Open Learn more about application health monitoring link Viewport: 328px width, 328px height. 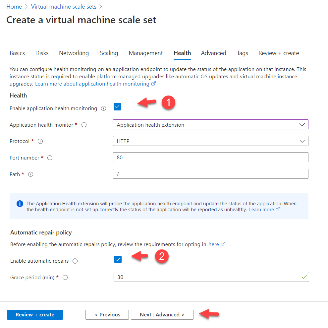pyautogui.click(x=92, y=84)
